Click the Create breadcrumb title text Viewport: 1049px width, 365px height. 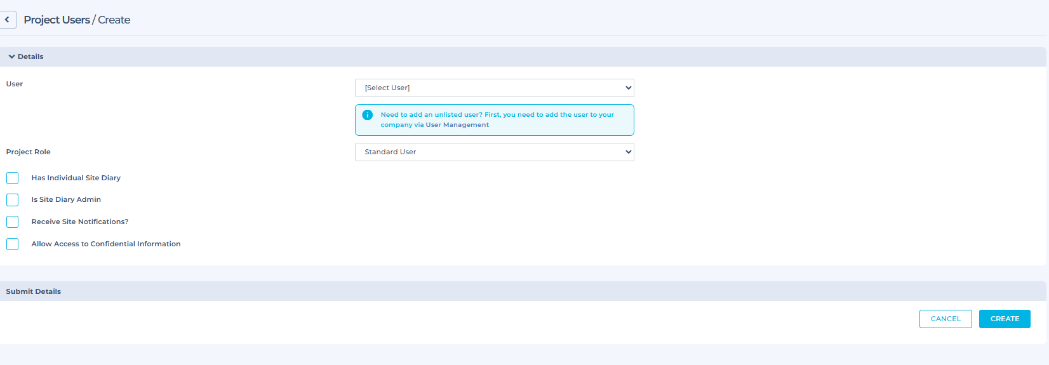[x=114, y=20]
